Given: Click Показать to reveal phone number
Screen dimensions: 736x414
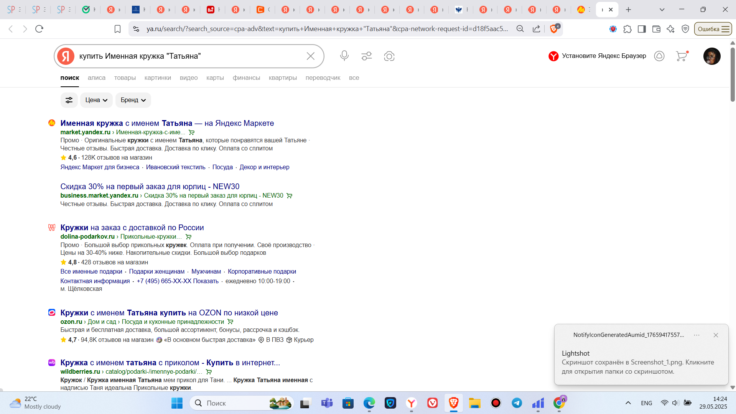Looking at the screenshot, I should tap(206, 281).
